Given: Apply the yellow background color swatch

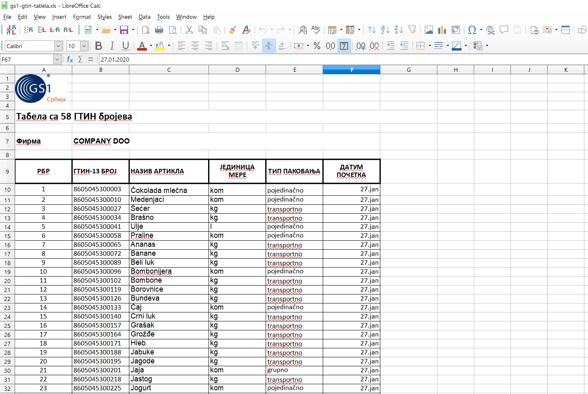Looking at the screenshot, I should (160, 46).
